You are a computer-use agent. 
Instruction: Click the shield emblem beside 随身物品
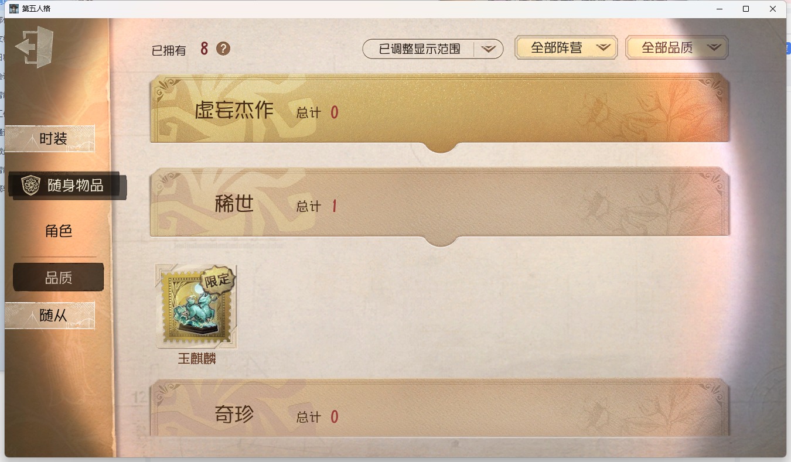point(30,186)
